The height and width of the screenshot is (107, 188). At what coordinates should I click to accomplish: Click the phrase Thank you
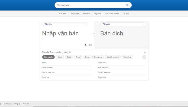pyautogui.click(x=102, y=63)
